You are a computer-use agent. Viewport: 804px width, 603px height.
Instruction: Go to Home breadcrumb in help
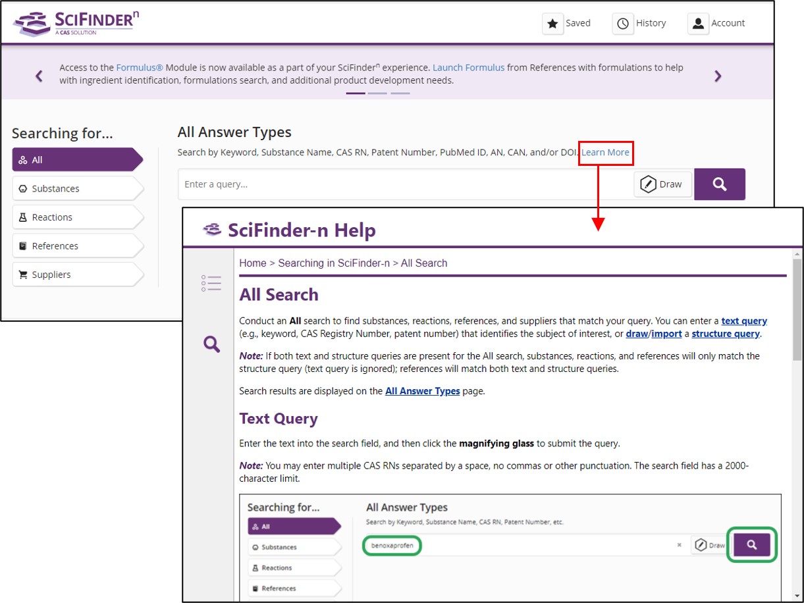[x=253, y=263]
